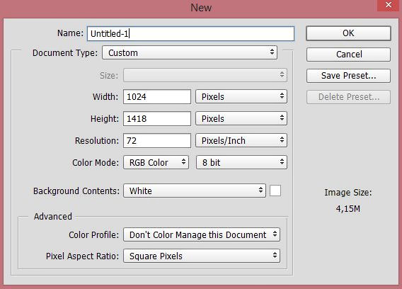
Task: Open the Width units dropdown
Action: (241, 96)
